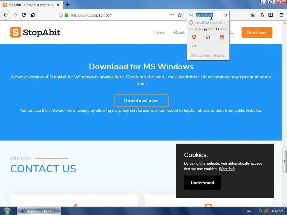
Task: Click the scrollbar up arrow
Action: [x=284, y=23]
